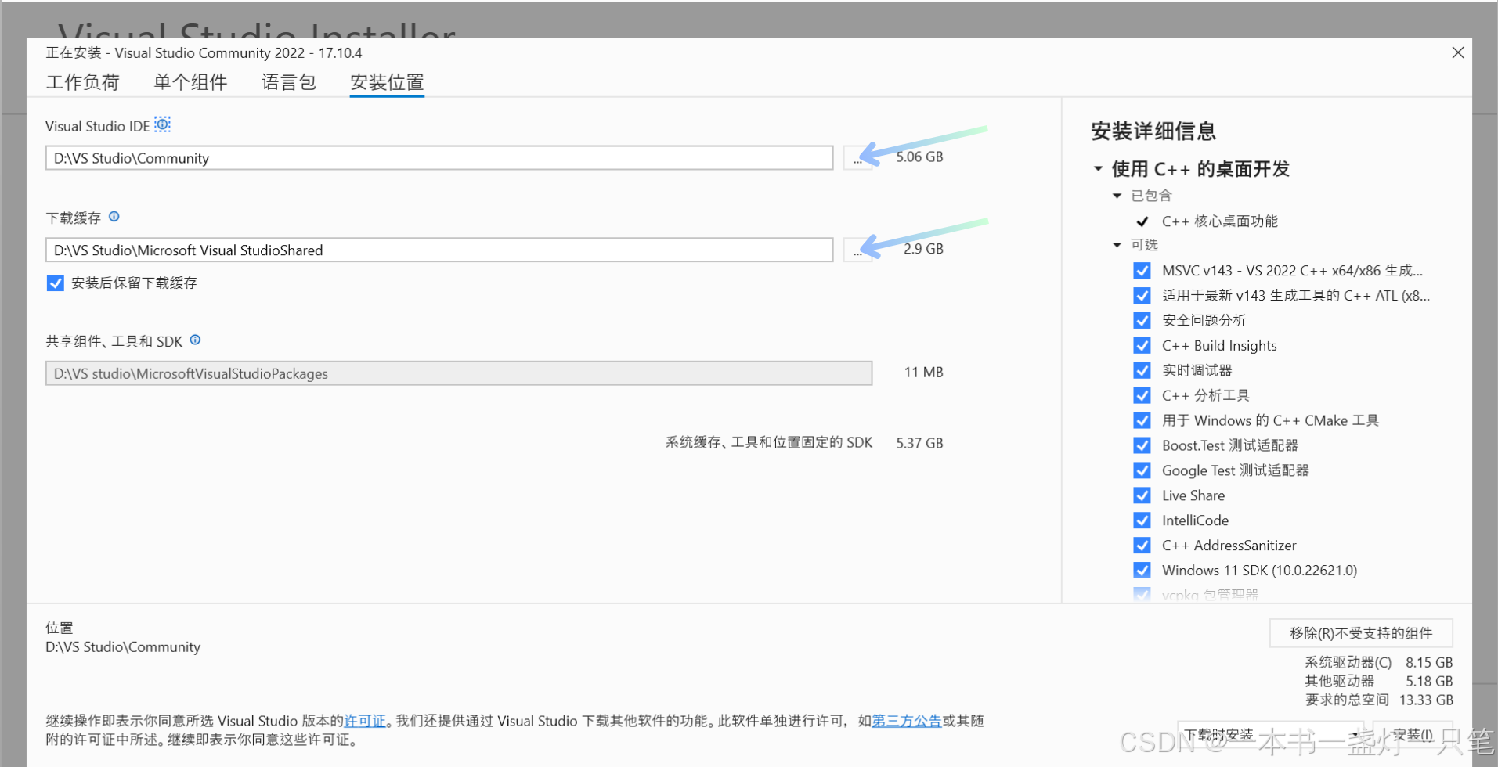The image size is (1498, 767).
Task: Click C++ 核心桌面功能 included item
Action: click(1219, 221)
